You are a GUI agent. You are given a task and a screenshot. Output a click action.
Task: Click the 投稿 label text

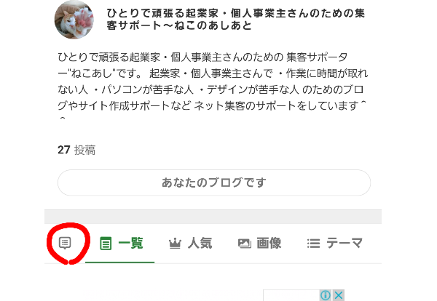[85, 150]
